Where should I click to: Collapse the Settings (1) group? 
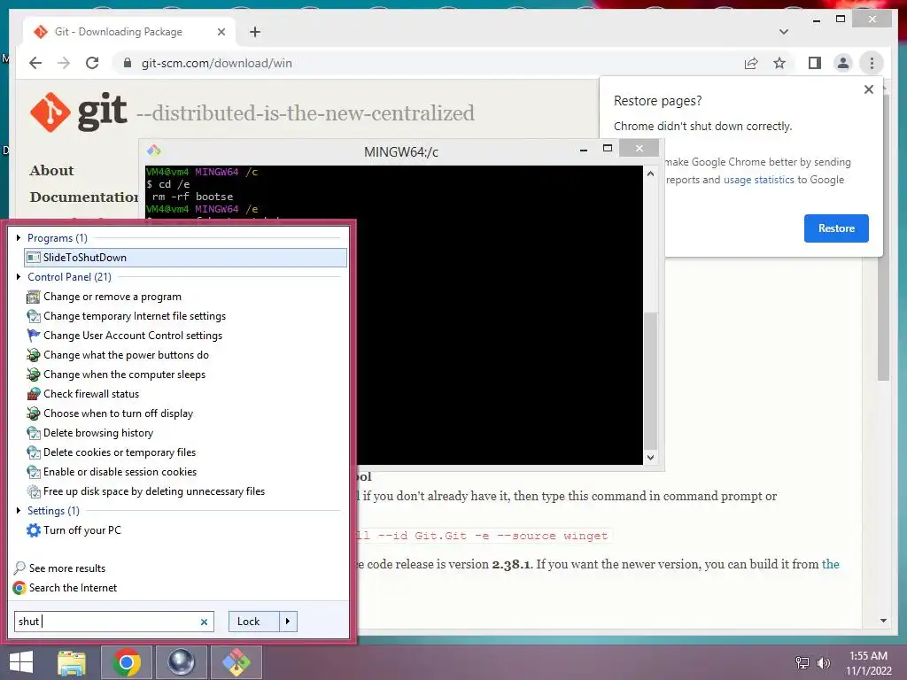(19, 511)
